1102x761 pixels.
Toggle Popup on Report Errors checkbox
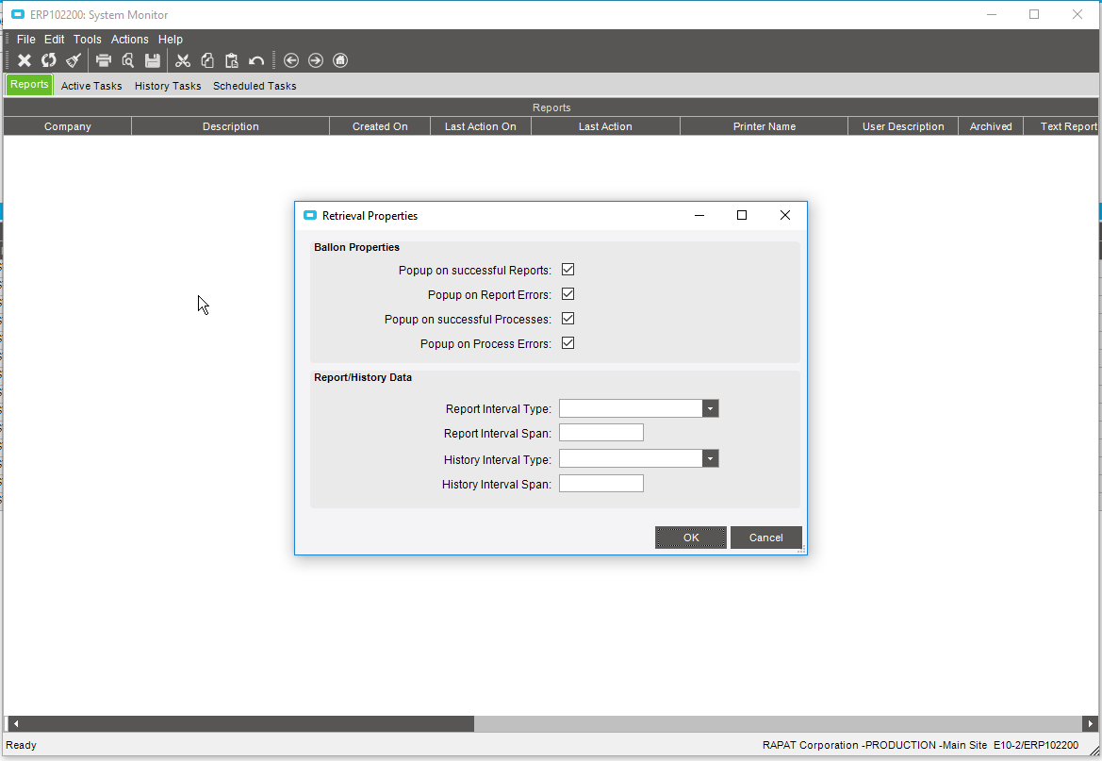pyautogui.click(x=567, y=294)
